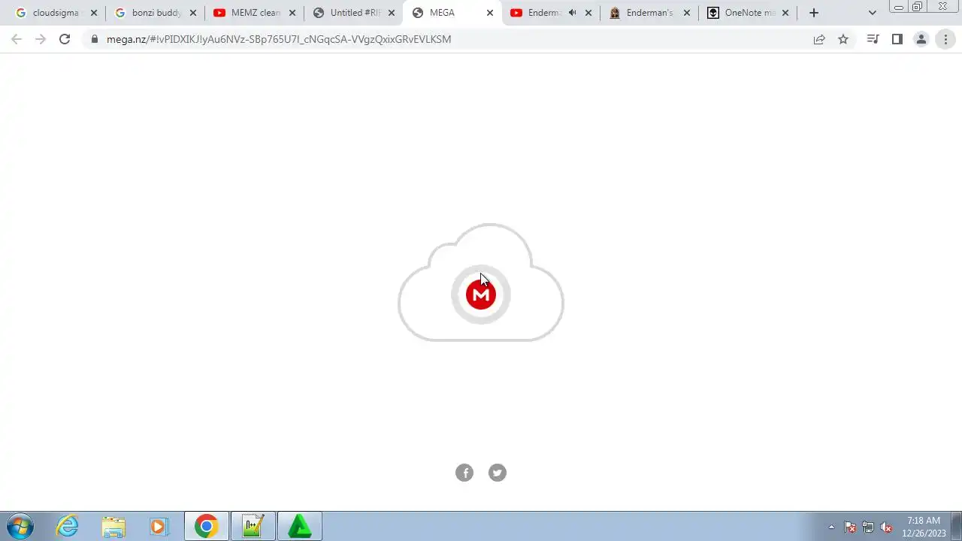Launch Internet Explorer from taskbar
The width and height of the screenshot is (962, 541).
coord(68,526)
